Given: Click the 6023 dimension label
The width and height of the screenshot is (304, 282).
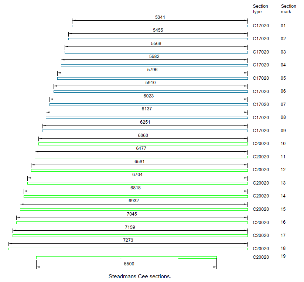Looking at the screenshot, I should click(148, 96).
